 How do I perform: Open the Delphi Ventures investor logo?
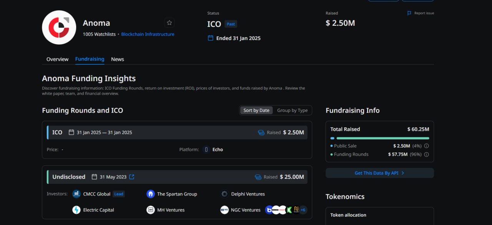pyautogui.click(x=224, y=194)
